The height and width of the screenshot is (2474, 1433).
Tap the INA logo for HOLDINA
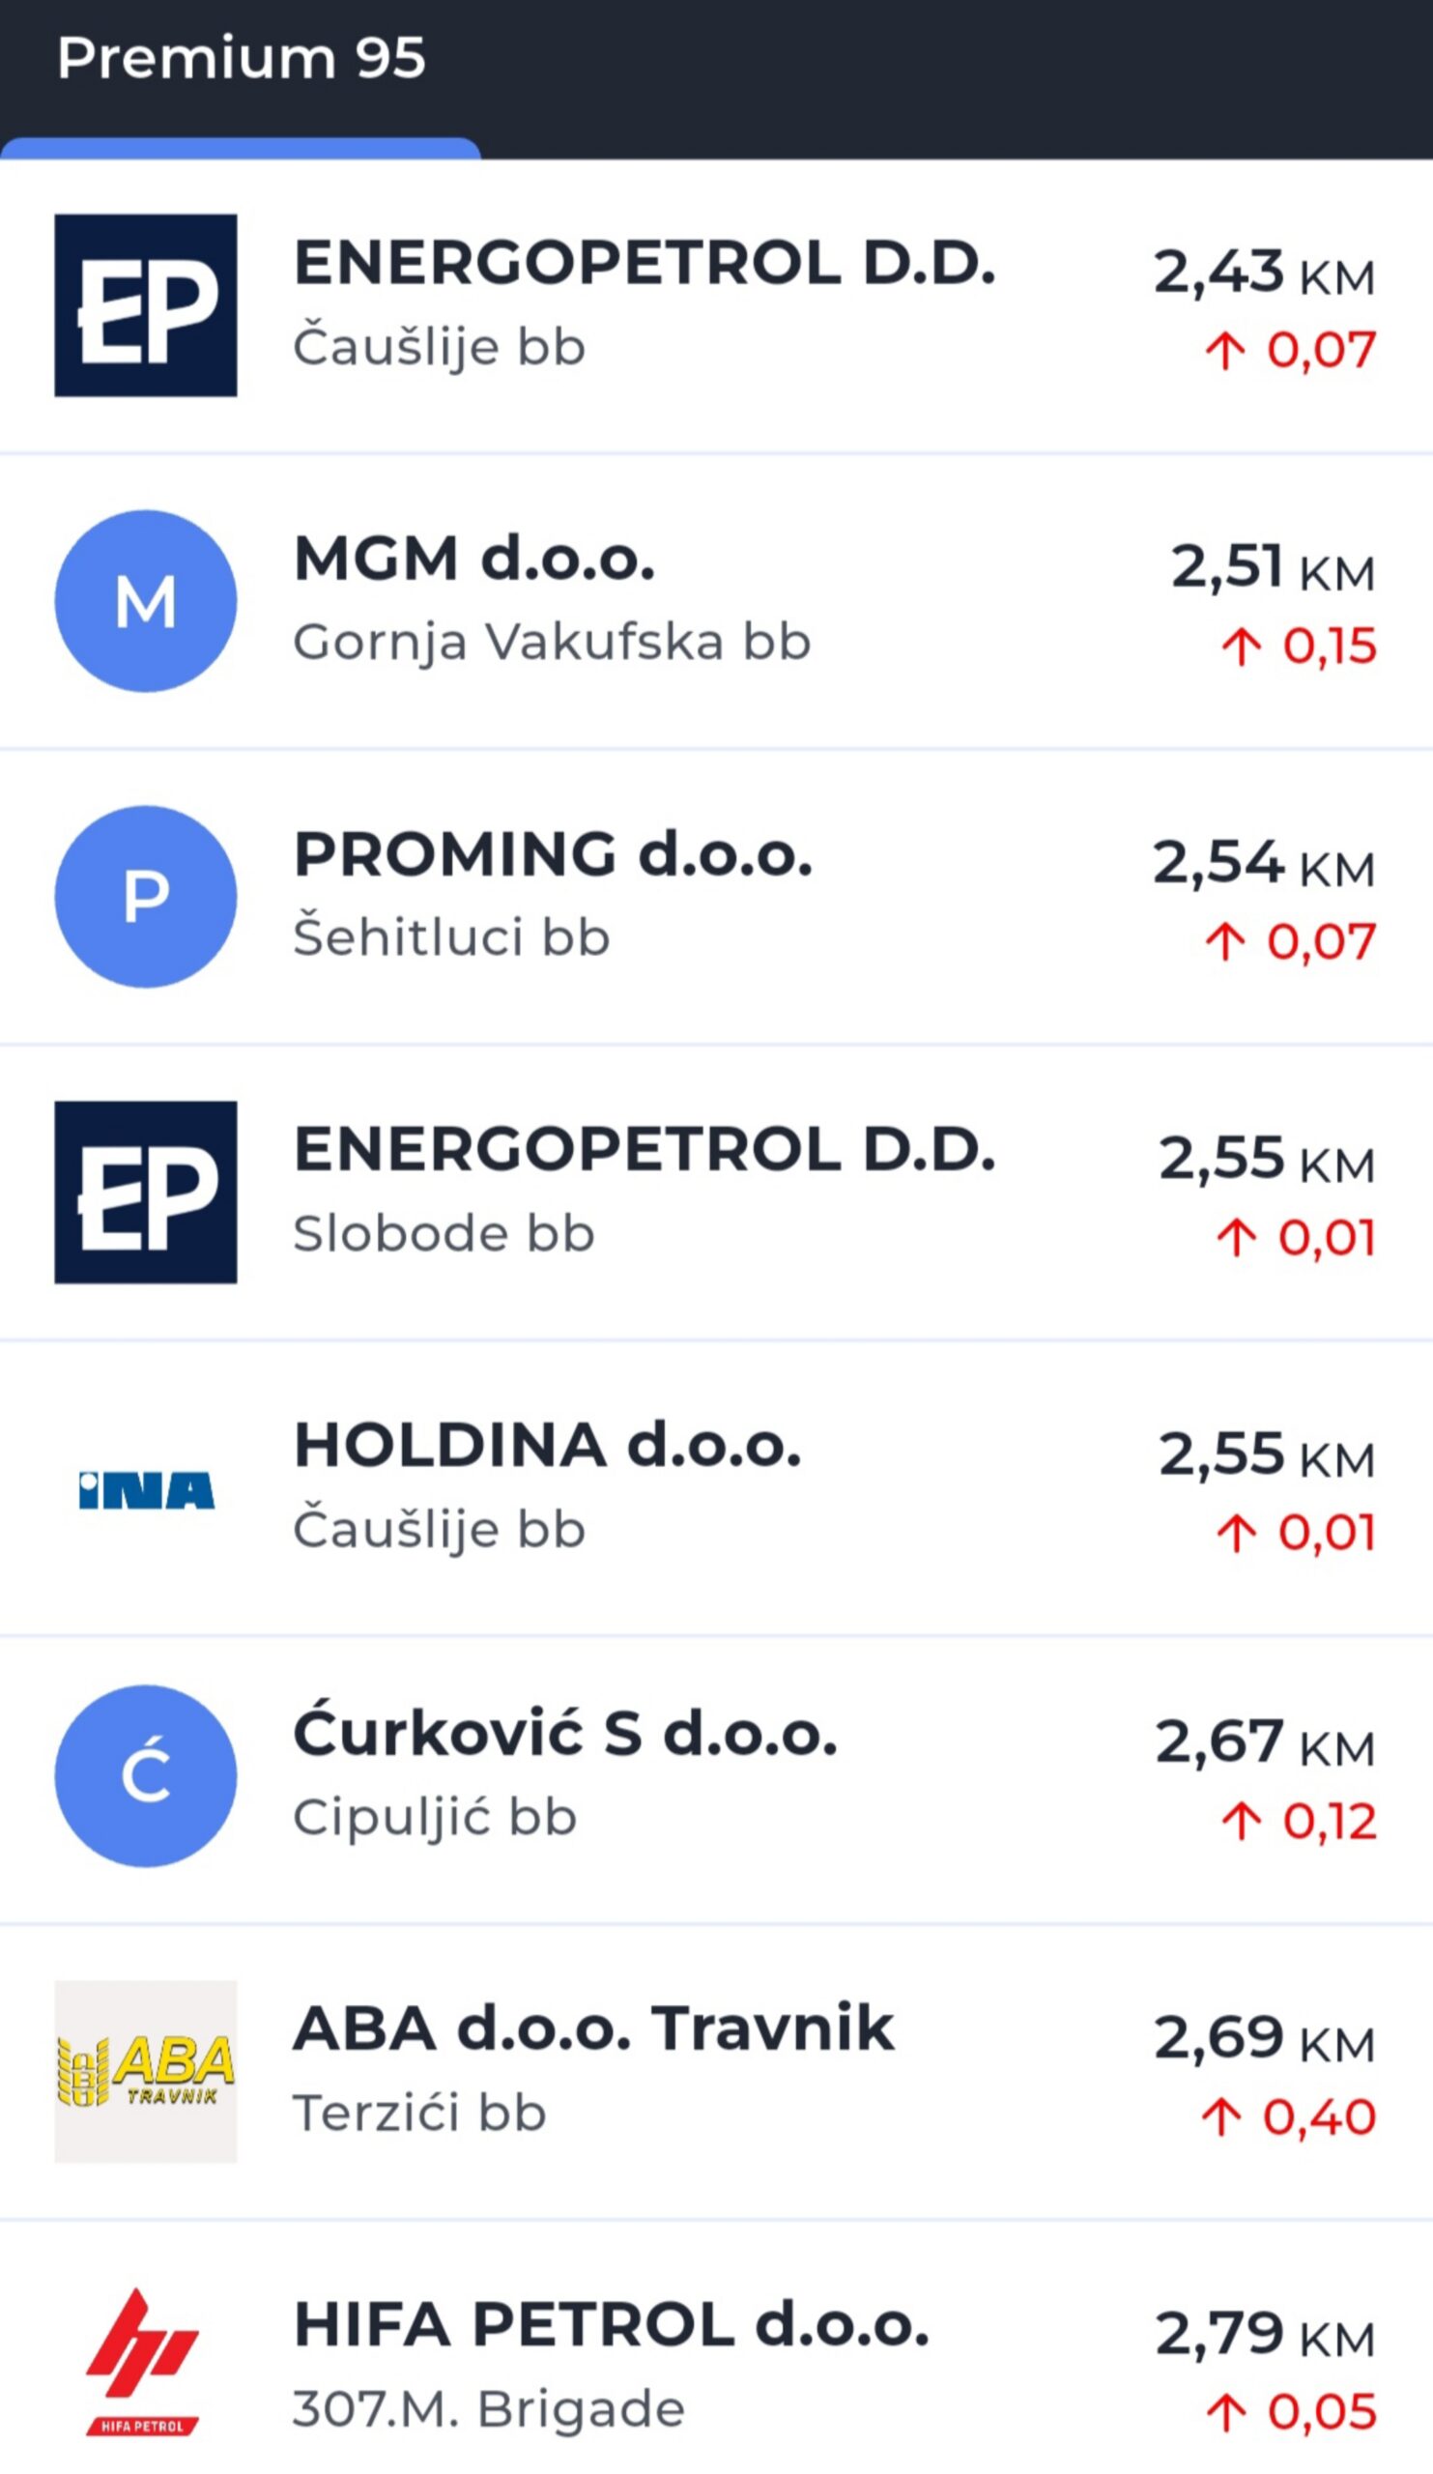coord(145,1490)
